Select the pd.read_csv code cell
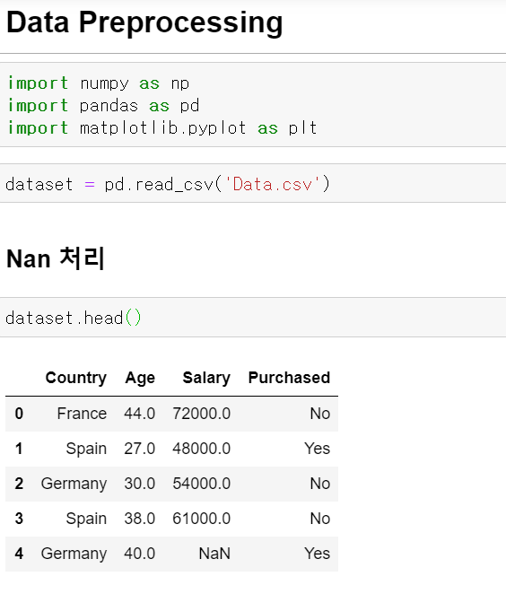Image resolution: width=506 pixels, height=594 pixels. 253,183
